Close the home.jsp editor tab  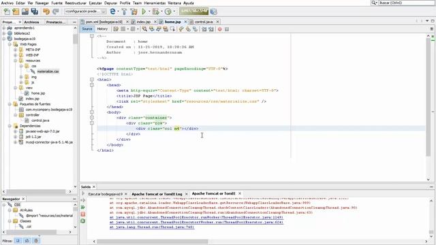point(185,22)
